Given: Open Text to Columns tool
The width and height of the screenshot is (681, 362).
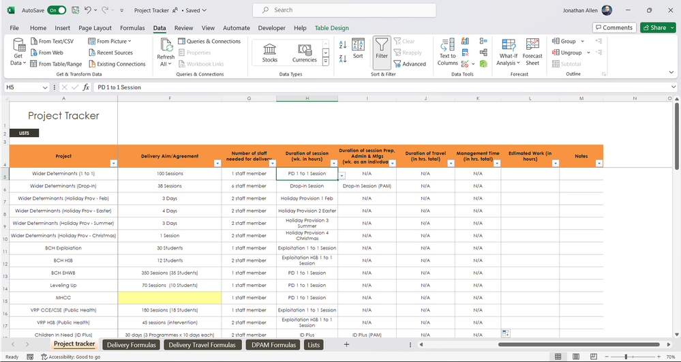Looking at the screenshot, I should pos(448,51).
